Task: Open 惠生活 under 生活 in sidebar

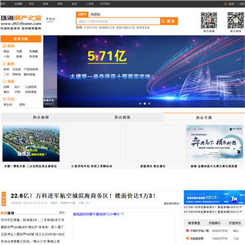Action: click(x=7, y=105)
